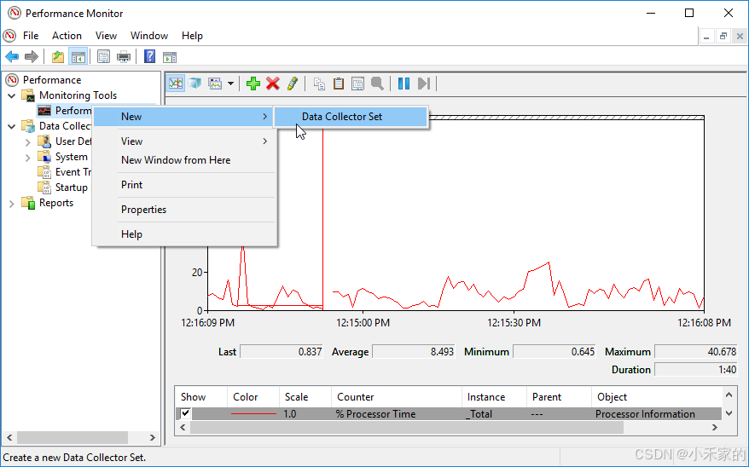Screen dimensions: 749x467
Task: Expand the User Defined node
Action: click(x=27, y=142)
